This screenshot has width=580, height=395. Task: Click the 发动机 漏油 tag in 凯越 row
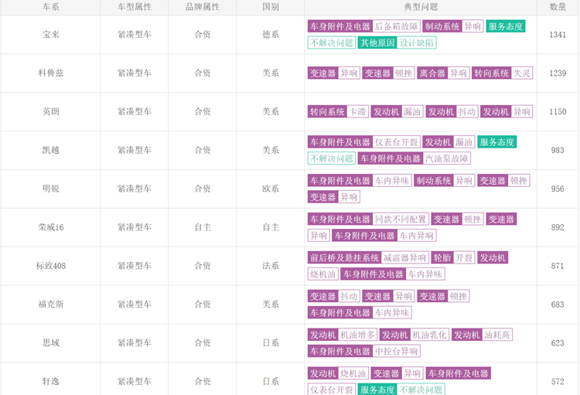pos(449,142)
